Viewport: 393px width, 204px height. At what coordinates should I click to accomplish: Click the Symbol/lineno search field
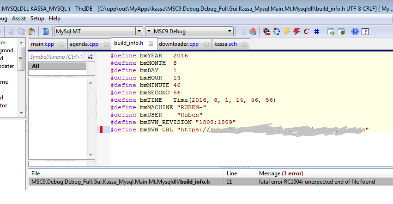pos(55,56)
